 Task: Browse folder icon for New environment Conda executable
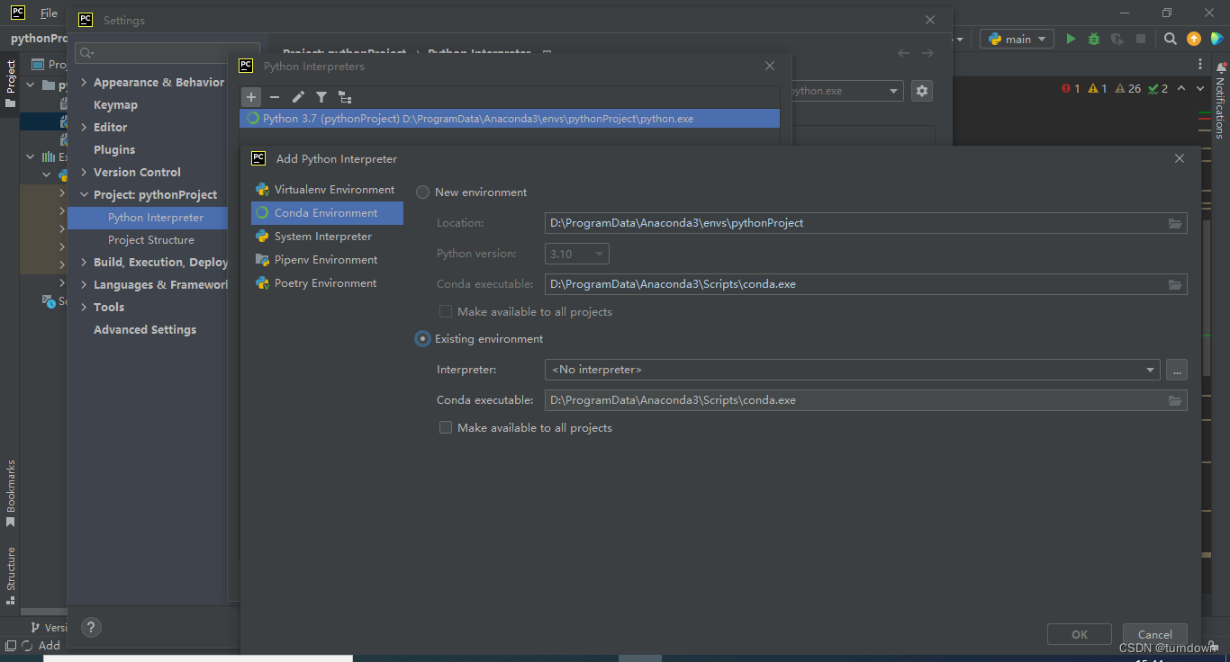(1175, 284)
